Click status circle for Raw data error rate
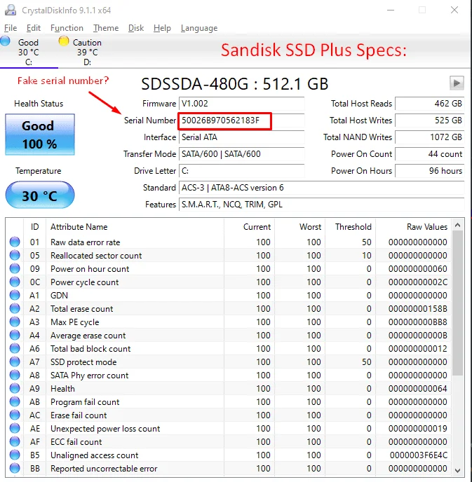 click(x=15, y=242)
